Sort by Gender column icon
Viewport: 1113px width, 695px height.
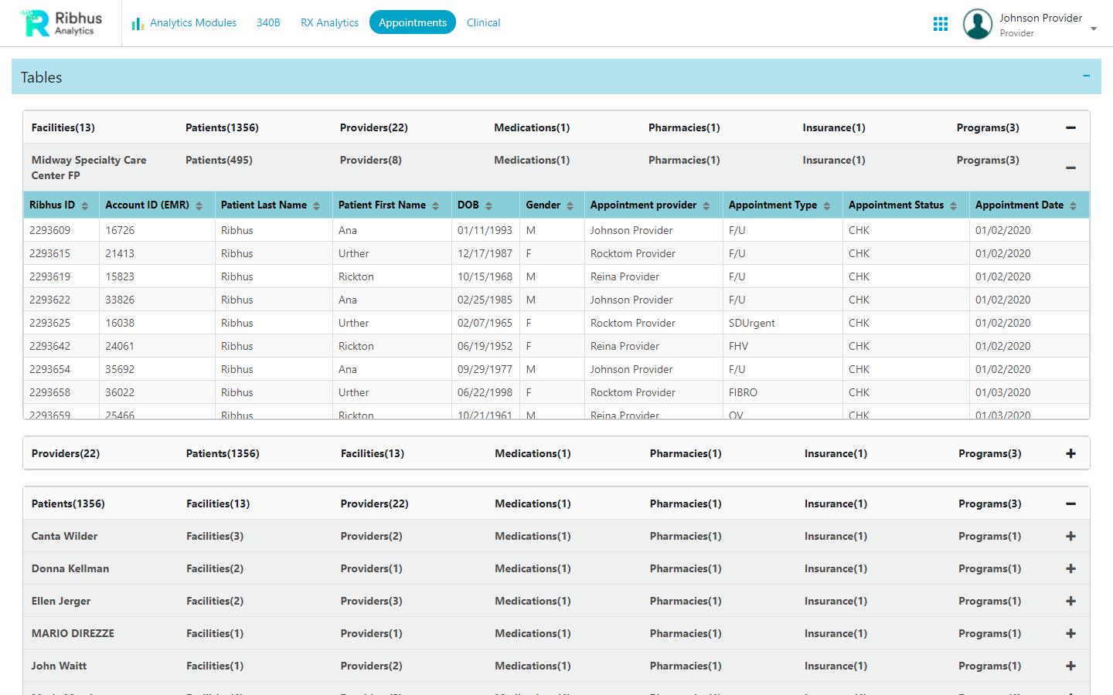570,205
